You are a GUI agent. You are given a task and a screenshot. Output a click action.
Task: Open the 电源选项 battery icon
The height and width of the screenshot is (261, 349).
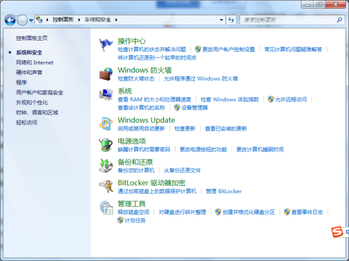click(x=106, y=144)
